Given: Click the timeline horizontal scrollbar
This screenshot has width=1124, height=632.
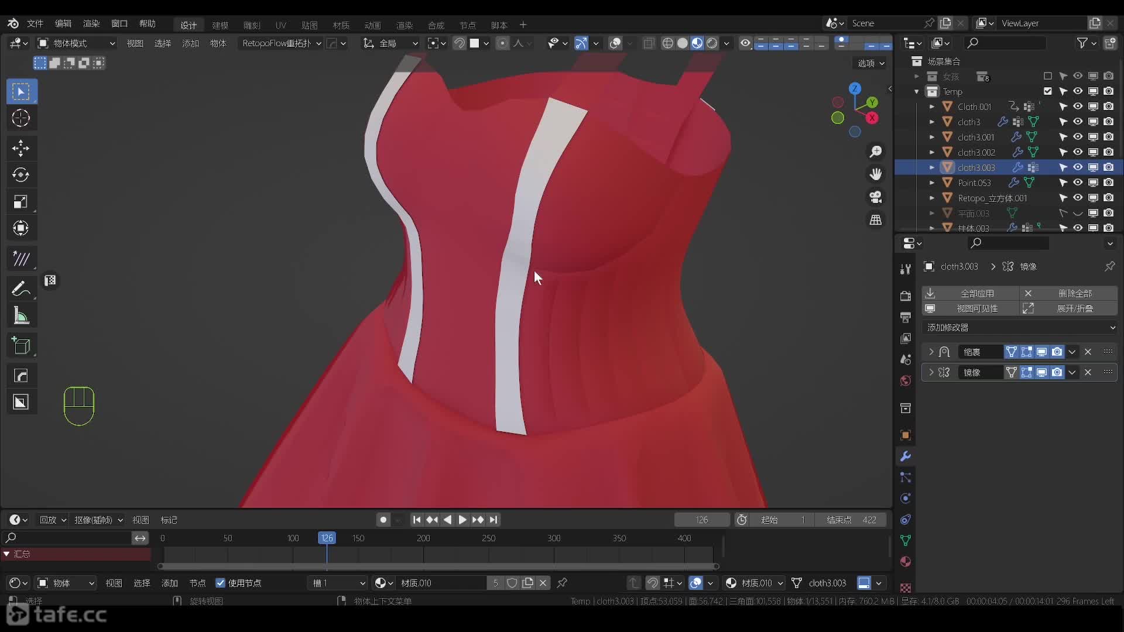Looking at the screenshot, I should (438, 566).
